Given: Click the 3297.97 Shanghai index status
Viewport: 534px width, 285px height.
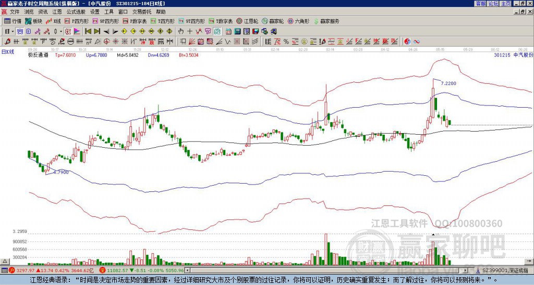Looking at the screenshot, I should 26,270.
